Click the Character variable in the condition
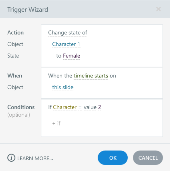The image size is (170, 171). tap(64, 107)
